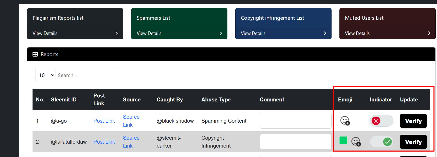Open Post Link for @a-go
This screenshot has width=437, height=157.
pos(104,121)
